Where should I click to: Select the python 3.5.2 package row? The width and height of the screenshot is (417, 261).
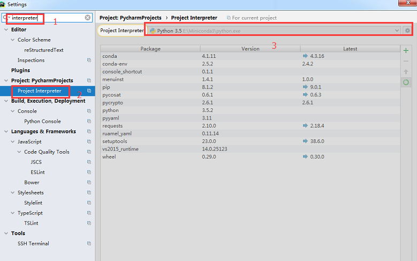click(250, 110)
